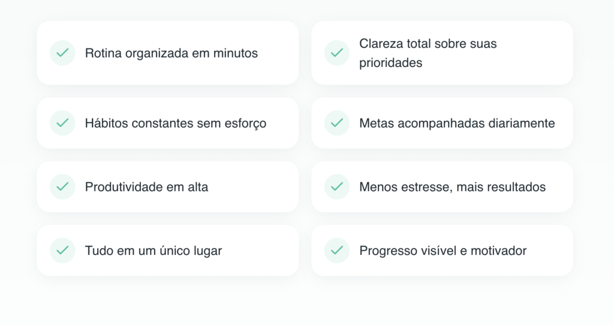Click checkmark icon next to Clareza total
Viewport: 614px width, 325px height.
[x=337, y=53]
